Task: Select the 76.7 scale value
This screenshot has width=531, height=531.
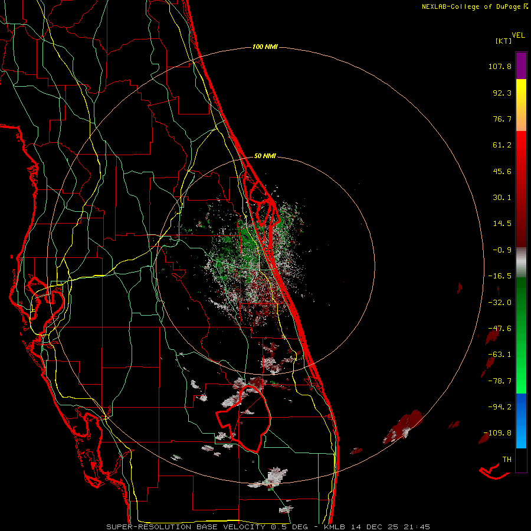Action: pos(502,119)
